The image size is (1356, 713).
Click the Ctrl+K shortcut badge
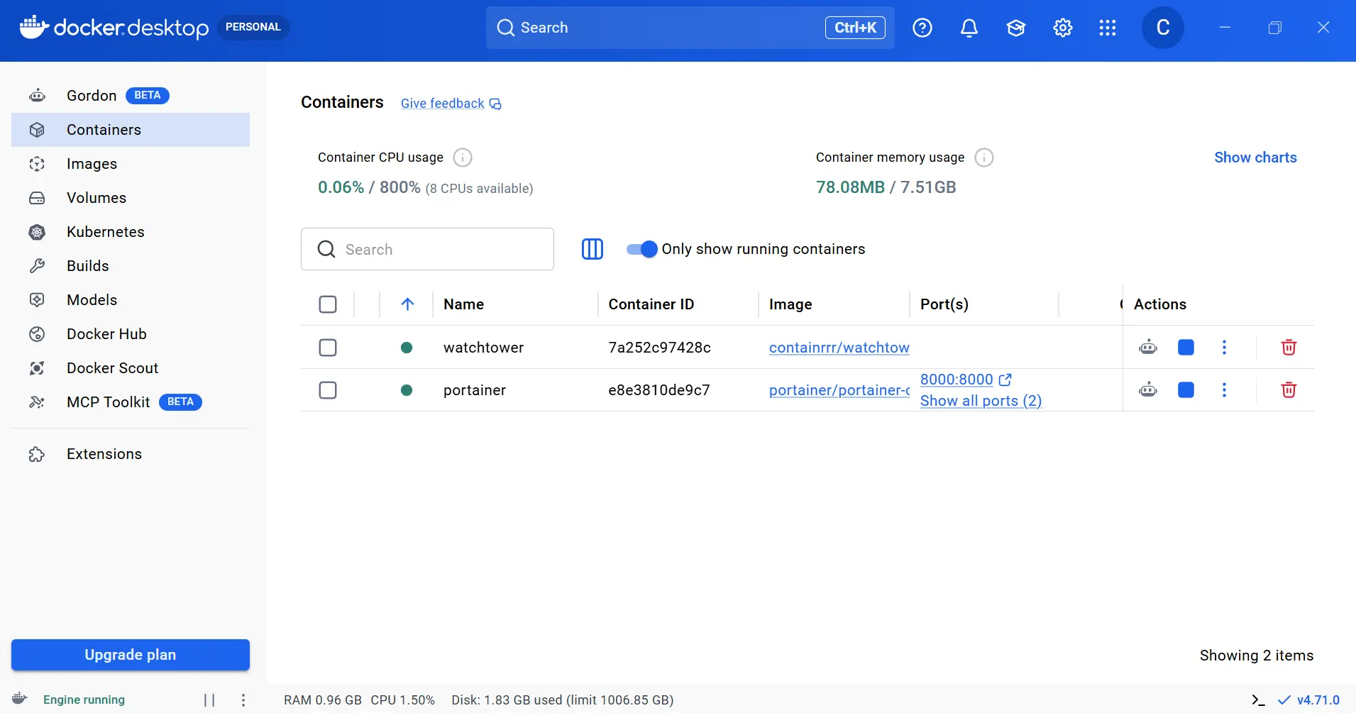[x=855, y=28]
